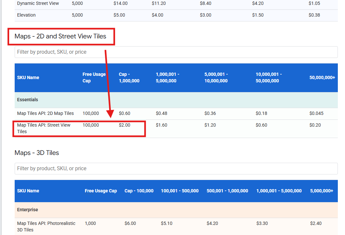Click the $0.36 price cell
Image resolution: width=345 pixels, height=235 pixels.
pos(210,114)
